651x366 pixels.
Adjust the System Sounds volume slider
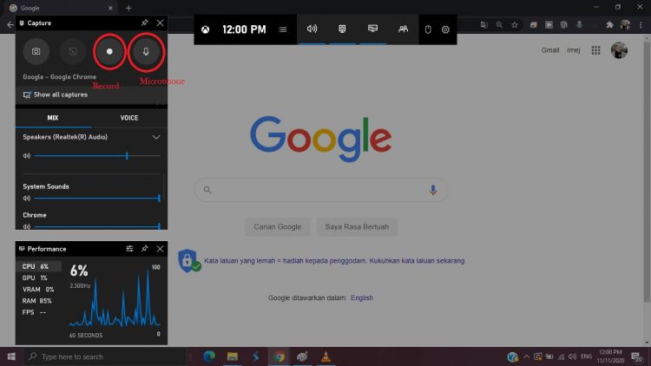point(97,199)
